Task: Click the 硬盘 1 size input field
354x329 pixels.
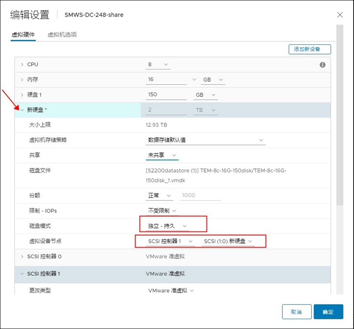Action: (x=166, y=95)
